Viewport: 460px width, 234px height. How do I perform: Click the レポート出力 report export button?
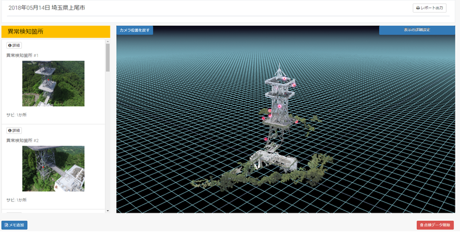(429, 8)
